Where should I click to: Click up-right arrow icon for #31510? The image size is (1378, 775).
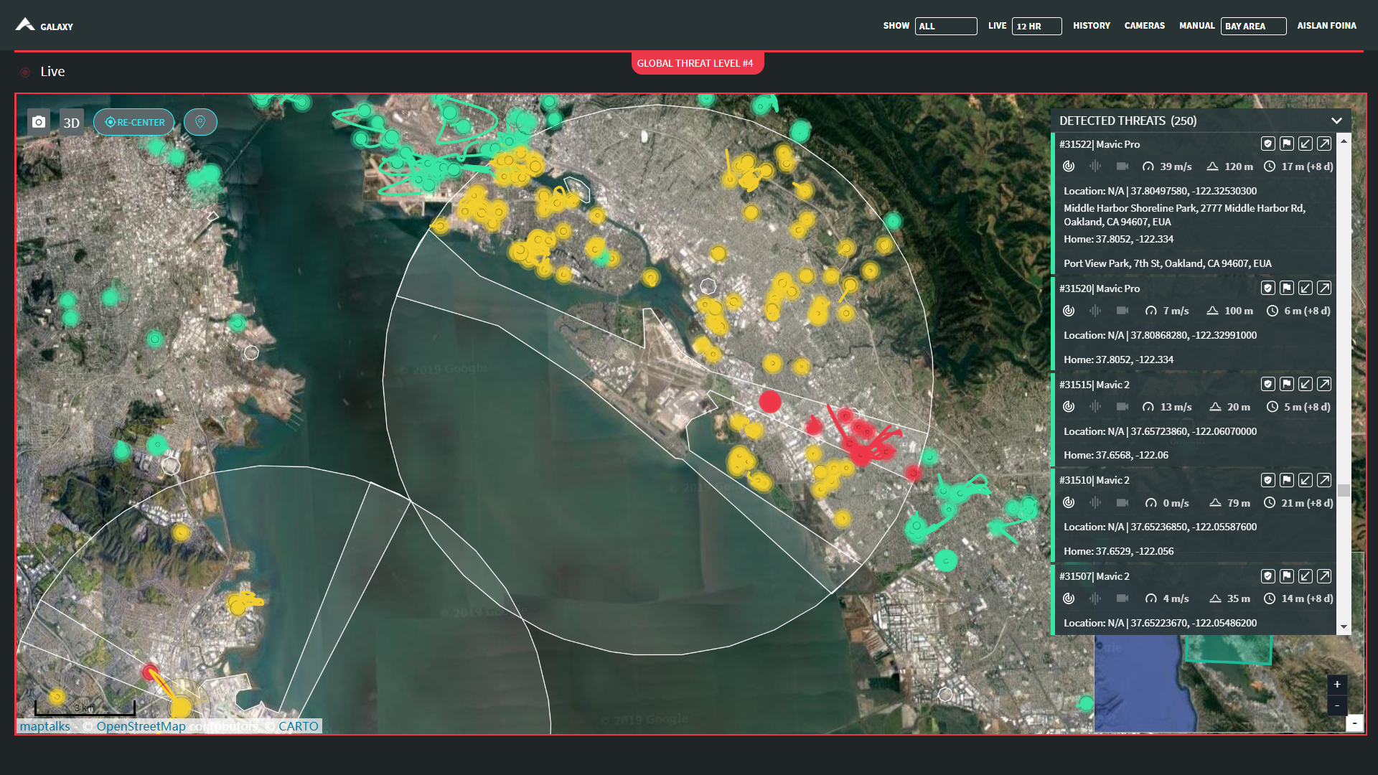pos(1324,479)
